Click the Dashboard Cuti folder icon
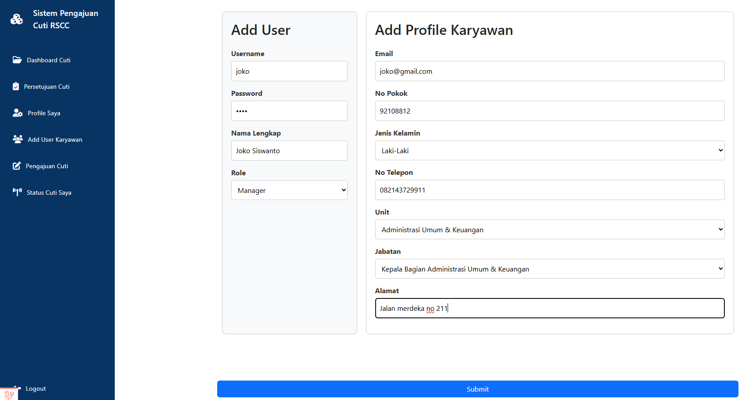Viewport: 742px width, 400px height. (x=17, y=60)
